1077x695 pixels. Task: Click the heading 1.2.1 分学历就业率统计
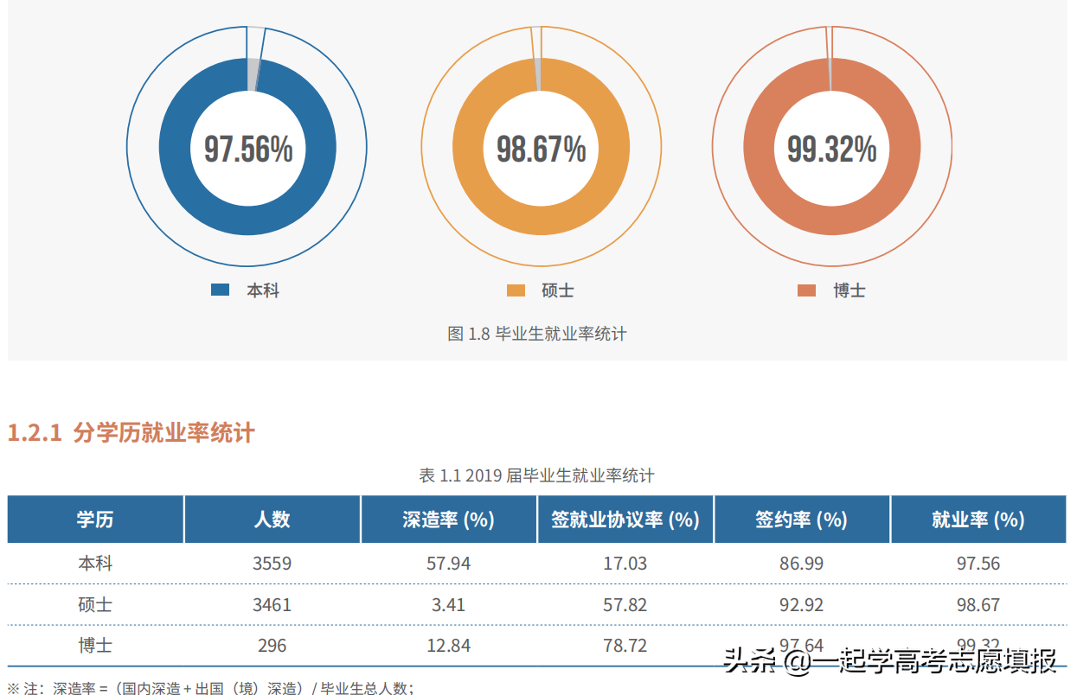131,432
